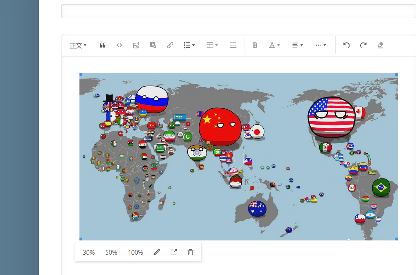Viewport: 419px width, 275px height.
Task: Set image width to 50%
Action: point(111,253)
